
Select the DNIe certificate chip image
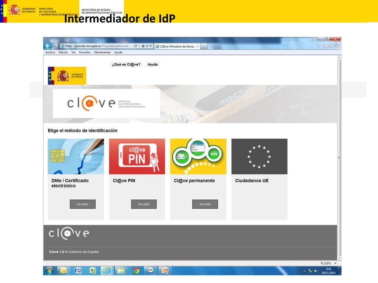tap(76, 156)
